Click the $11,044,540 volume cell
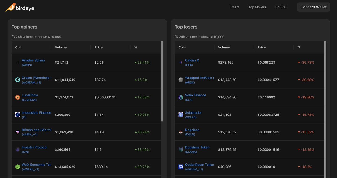The height and width of the screenshot is (178, 337). (65, 80)
